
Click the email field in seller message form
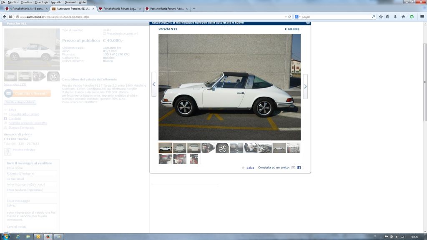tap(31, 184)
